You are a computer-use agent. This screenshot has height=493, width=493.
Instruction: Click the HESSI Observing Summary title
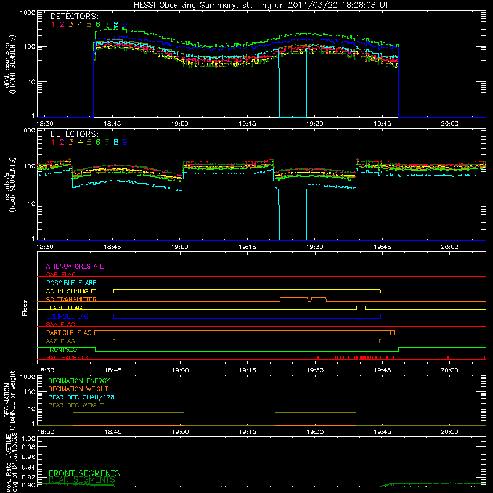tap(261, 6)
